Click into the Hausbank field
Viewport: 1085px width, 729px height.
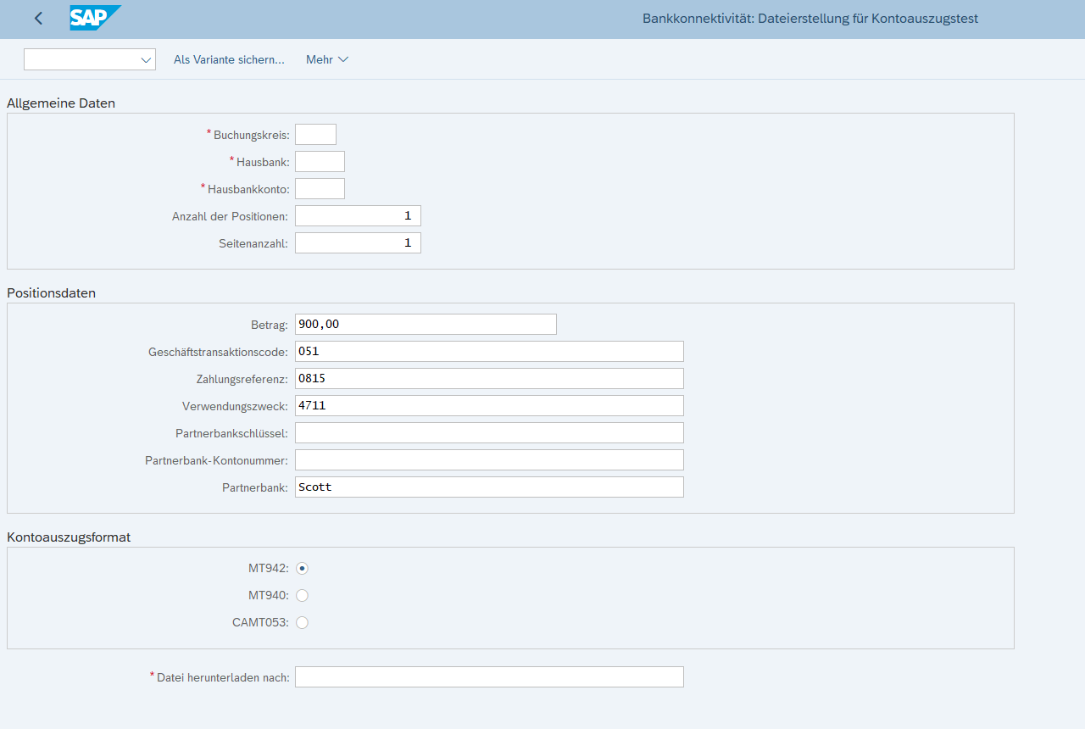[x=320, y=162]
